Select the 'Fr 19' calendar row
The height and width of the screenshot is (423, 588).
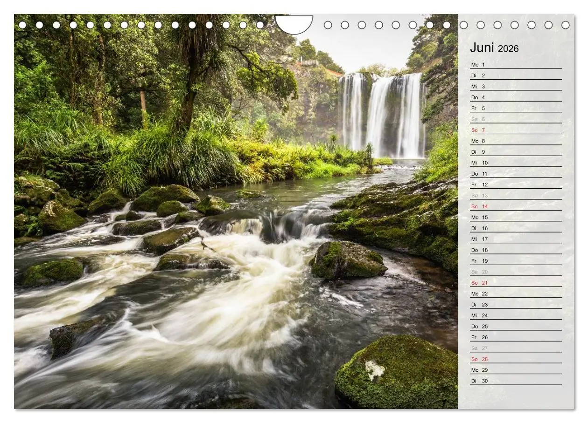516,261
